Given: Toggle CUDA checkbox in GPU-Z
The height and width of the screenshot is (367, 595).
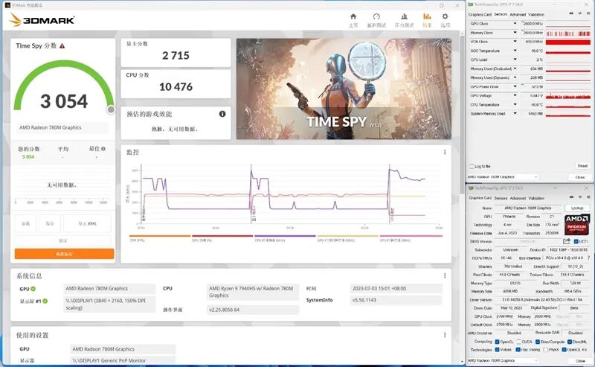Looking at the screenshot, I should point(518,342).
